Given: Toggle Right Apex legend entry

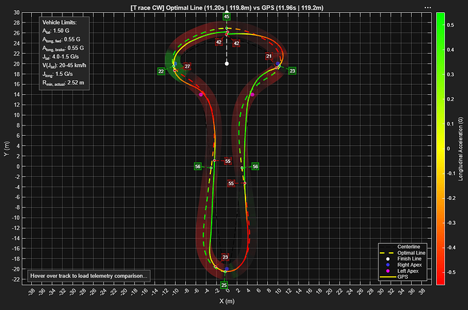Looking at the screenshot, I should (402, 265).
